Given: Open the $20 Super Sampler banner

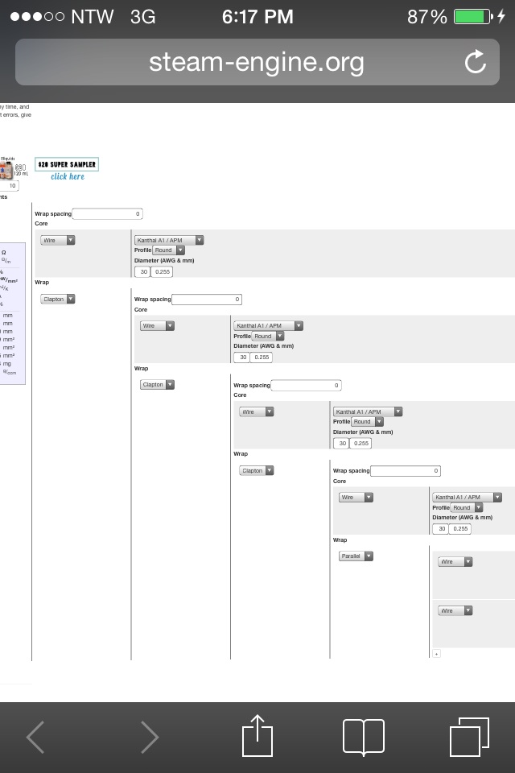Looking at the screenshot, I should tap(67, 164).
